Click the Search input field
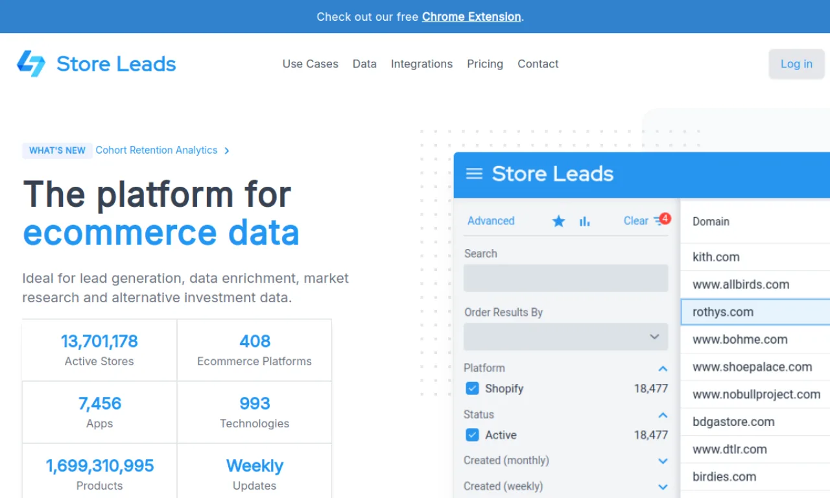830x498 pixels. pos(566,278)
